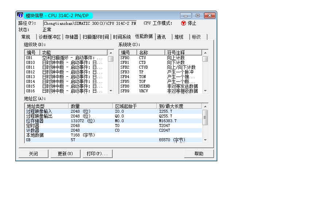Click the 关闭 button
The width and height of the screenshot is (315, 197).
(x=33, y=154)
